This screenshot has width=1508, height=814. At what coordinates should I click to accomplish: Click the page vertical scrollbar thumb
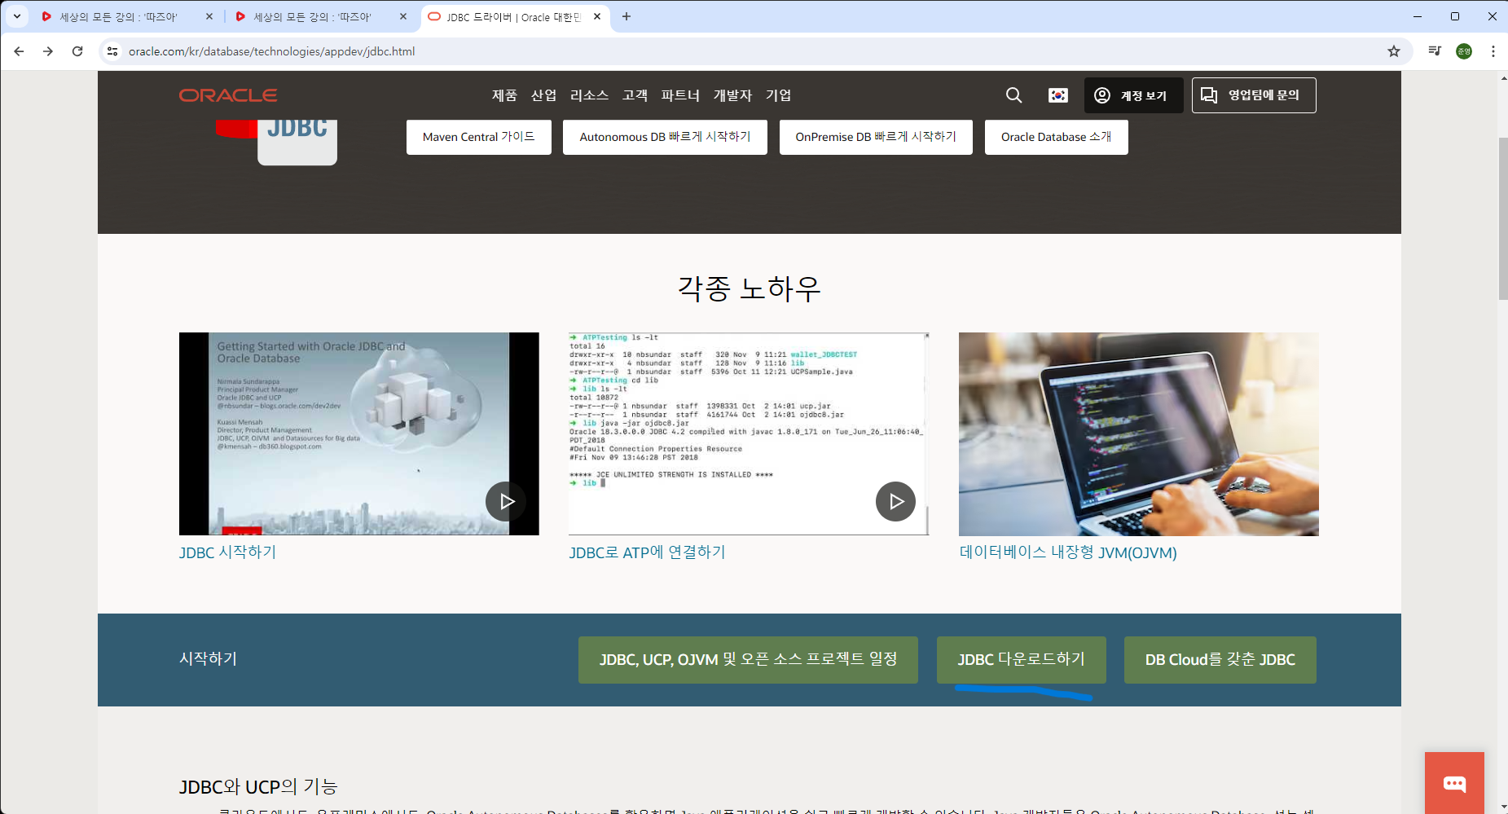click(x=1503, y=218)
